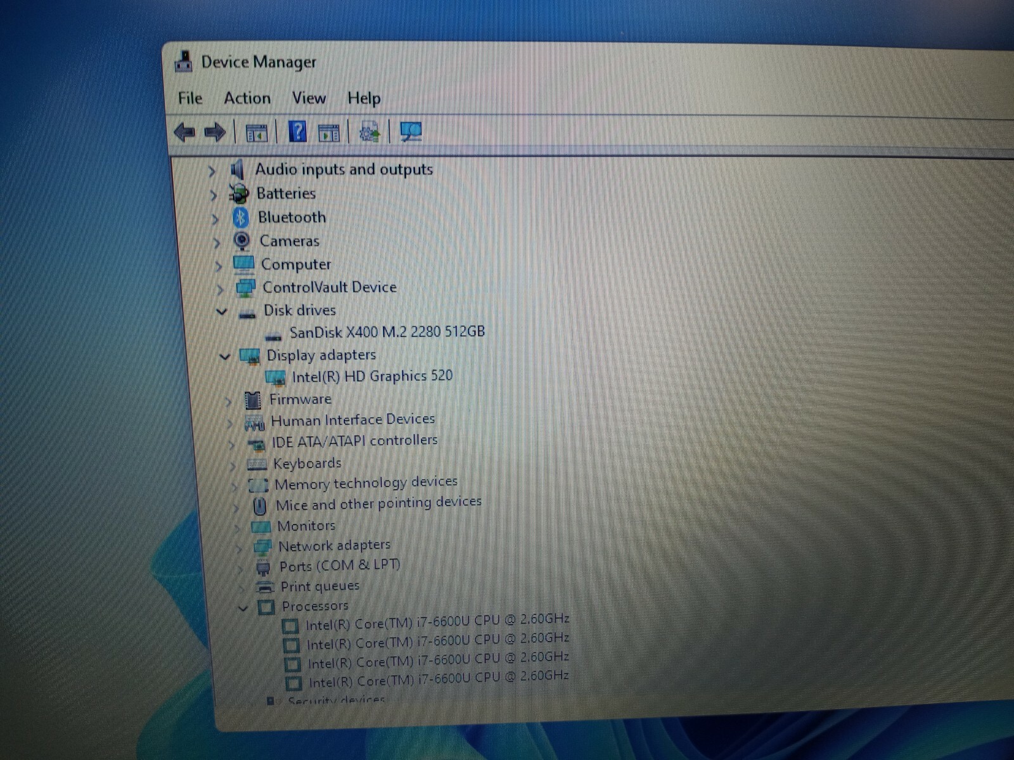Screen dimensions: 1014x760
Task: Click the Computer monitor icon
Action: 243,263
